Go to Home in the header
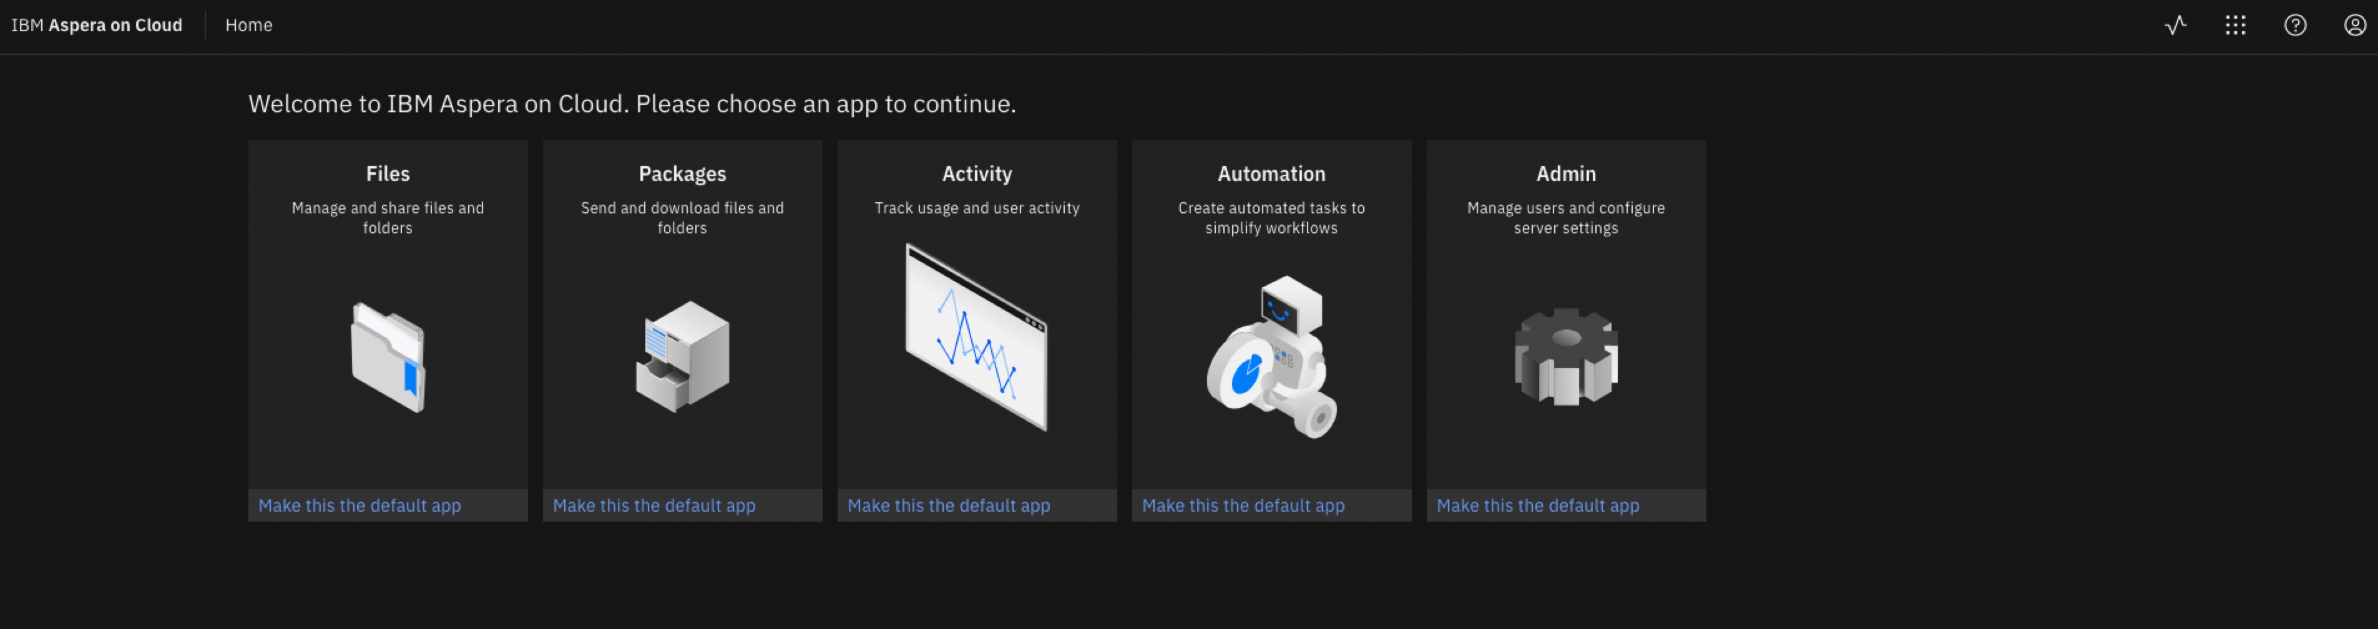The width and height of the screenshot is (2378, 629). coord(248,25)
